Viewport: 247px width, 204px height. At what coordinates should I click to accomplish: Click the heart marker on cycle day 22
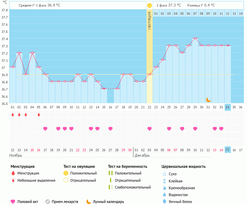[x=150, y=129]
